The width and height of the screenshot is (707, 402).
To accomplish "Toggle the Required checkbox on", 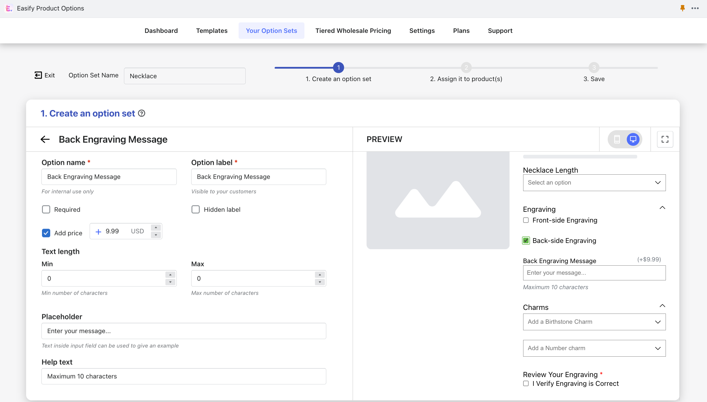I will tap(46, 209).
